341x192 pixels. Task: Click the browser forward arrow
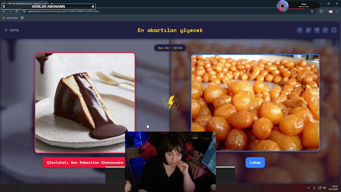point(10,11)
